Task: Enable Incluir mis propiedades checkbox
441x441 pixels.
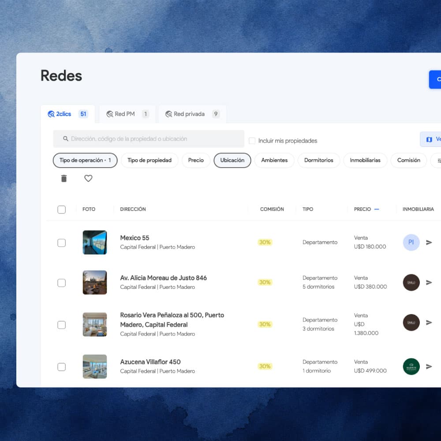Action: click(252, 141)
